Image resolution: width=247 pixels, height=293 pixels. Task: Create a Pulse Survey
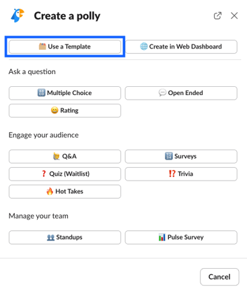181,237
